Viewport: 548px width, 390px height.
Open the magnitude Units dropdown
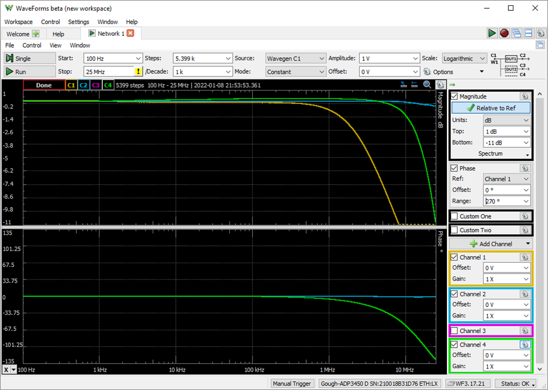click(506, 120)
